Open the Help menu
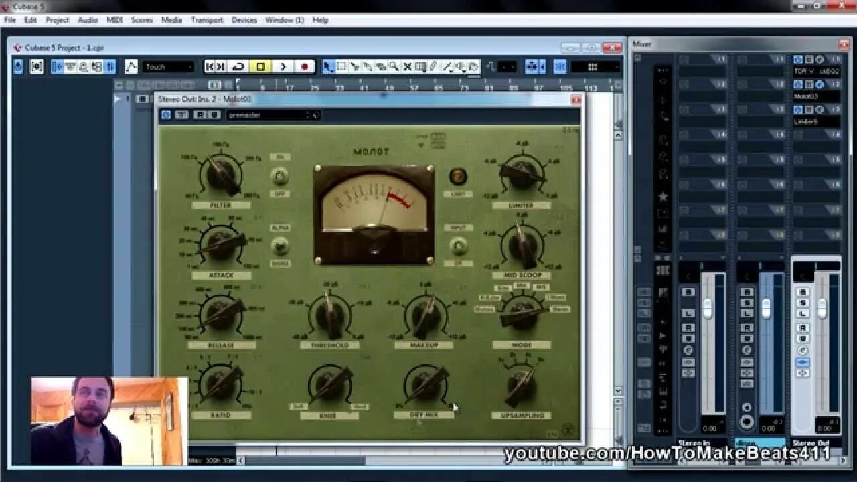857x482 pixels. [321, 20]
